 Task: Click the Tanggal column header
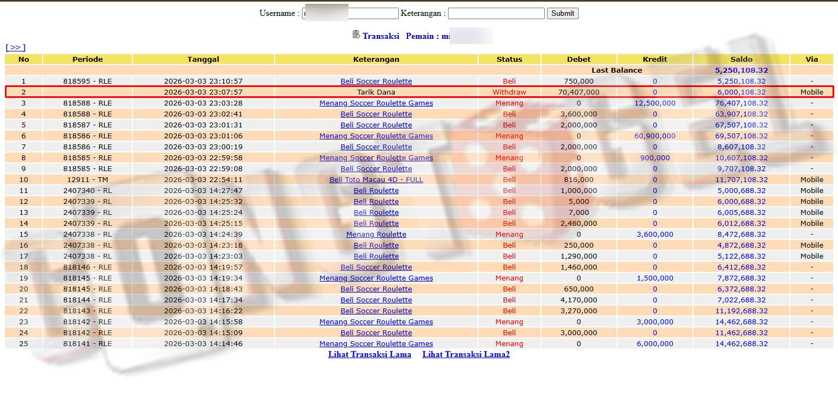[x=203, y=59]
